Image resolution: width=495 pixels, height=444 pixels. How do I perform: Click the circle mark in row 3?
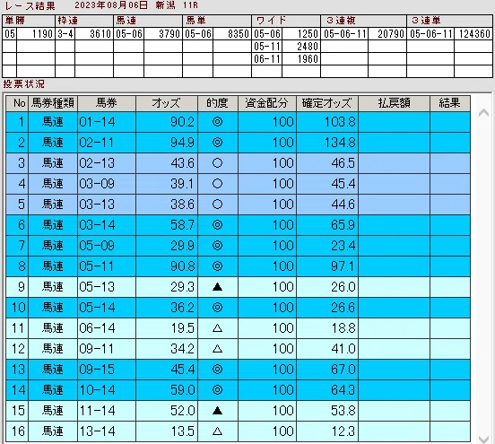(x=218, y=163)
